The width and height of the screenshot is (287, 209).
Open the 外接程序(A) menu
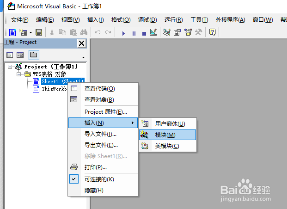coord(230,19)
